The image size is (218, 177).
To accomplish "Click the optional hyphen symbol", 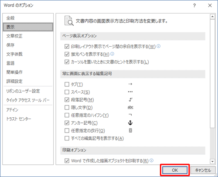I will 130,115.
